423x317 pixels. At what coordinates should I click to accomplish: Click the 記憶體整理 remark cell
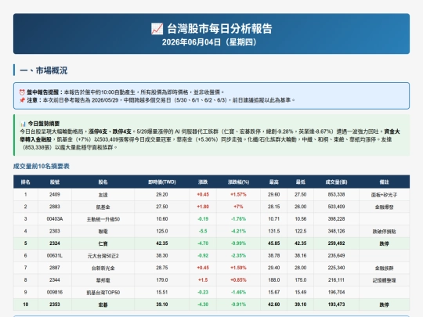point(384,280)
